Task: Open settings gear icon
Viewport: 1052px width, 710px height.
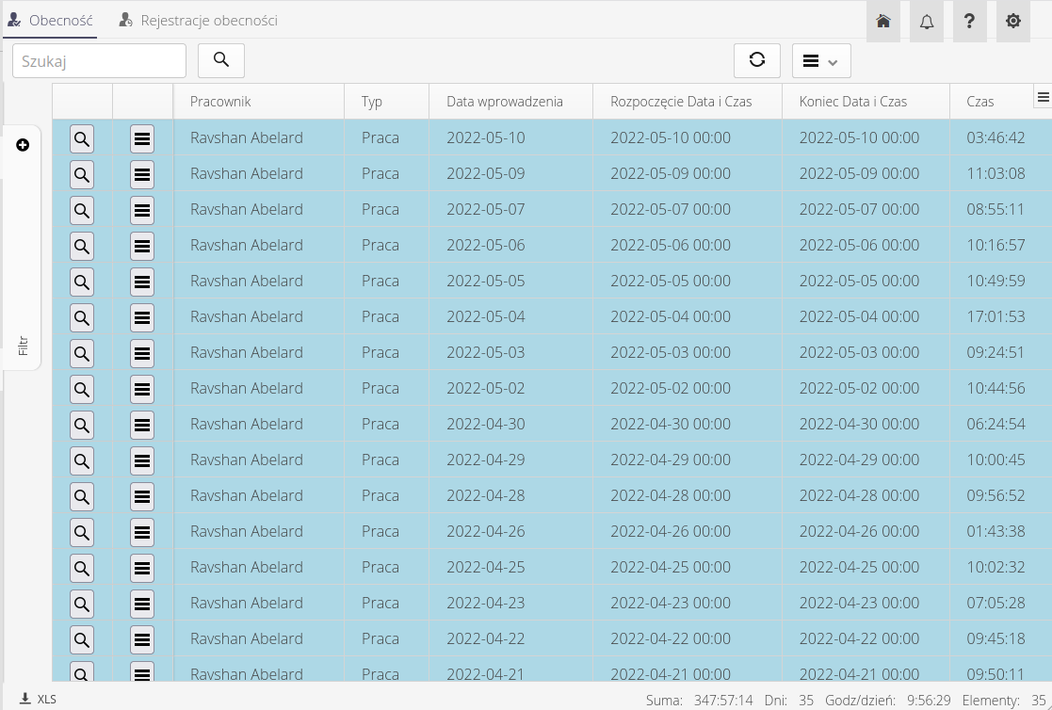Action: coord(1013,21)
